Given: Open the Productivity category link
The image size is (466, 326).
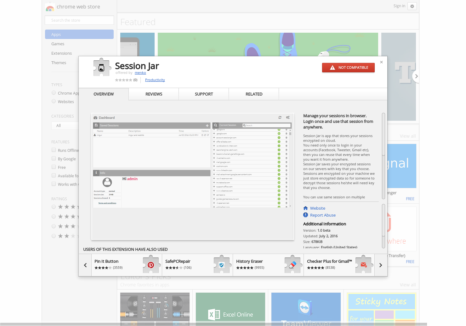Looking at the screenshot, I should (155, 80).
